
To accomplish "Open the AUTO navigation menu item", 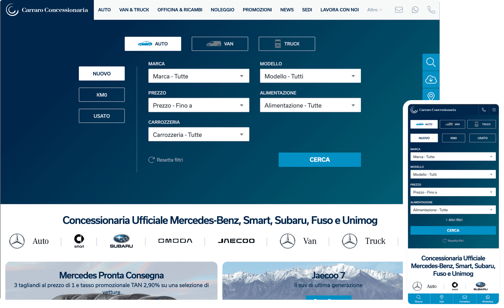I will [x=104, y=10].
